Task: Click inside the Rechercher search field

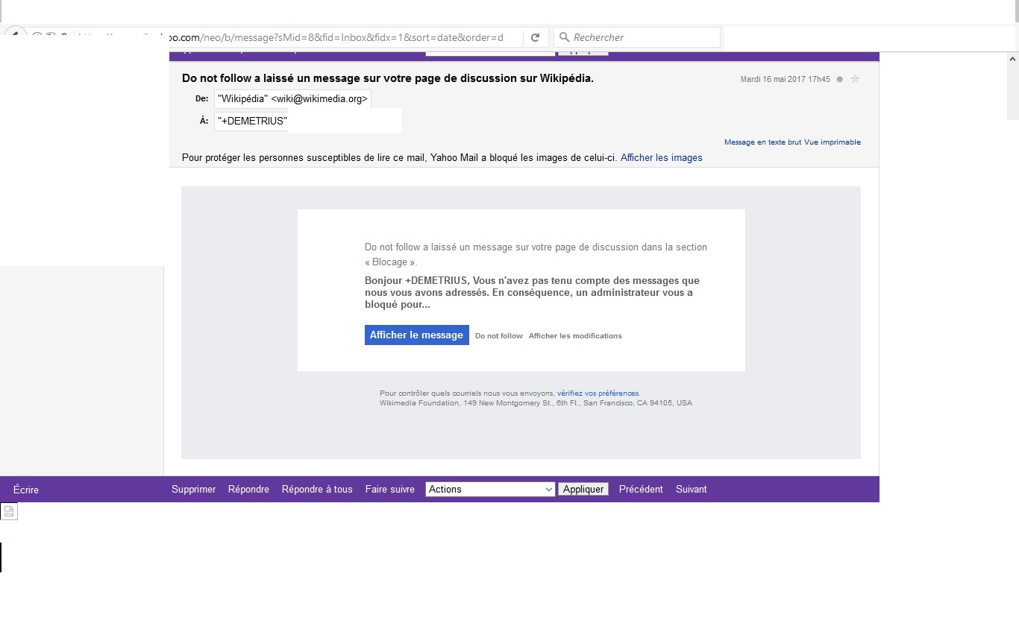Action: (642, 37)
